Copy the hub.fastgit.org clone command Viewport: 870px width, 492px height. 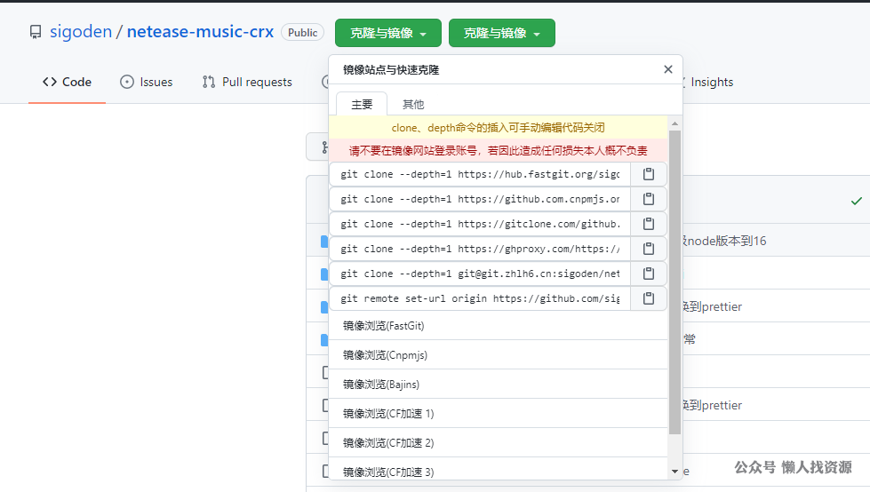[x=648, y=174]
